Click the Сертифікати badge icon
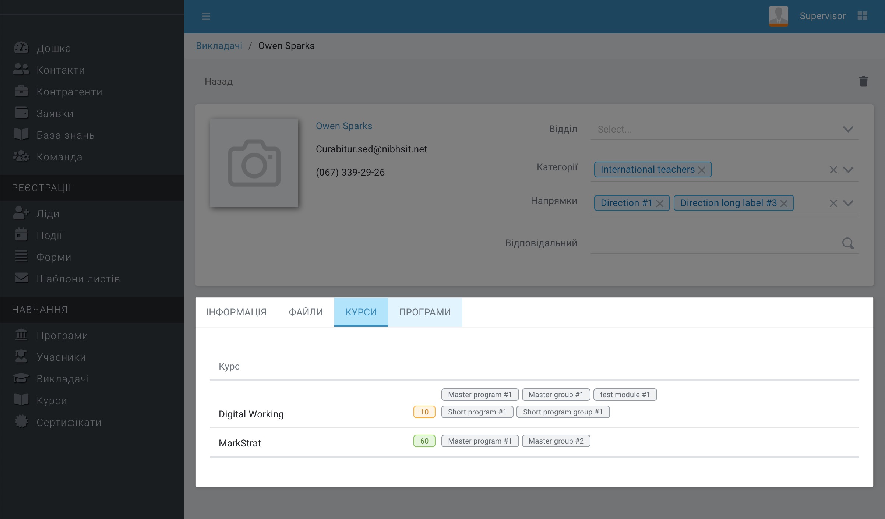Screen dimensions: 885x519 [x=21, y=422]
